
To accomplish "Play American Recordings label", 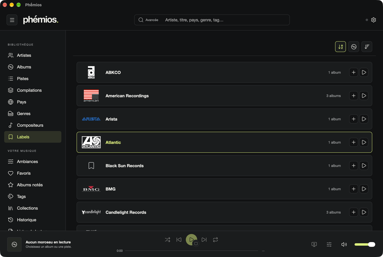I will (364, 96).
